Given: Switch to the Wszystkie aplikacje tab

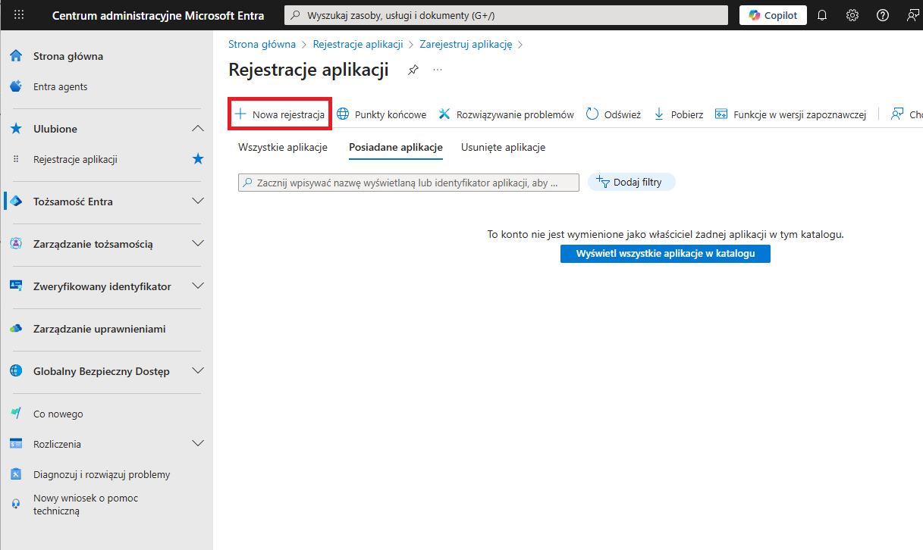Looking at the screenshot, I should pyautogui.click(x=282, y=147).
